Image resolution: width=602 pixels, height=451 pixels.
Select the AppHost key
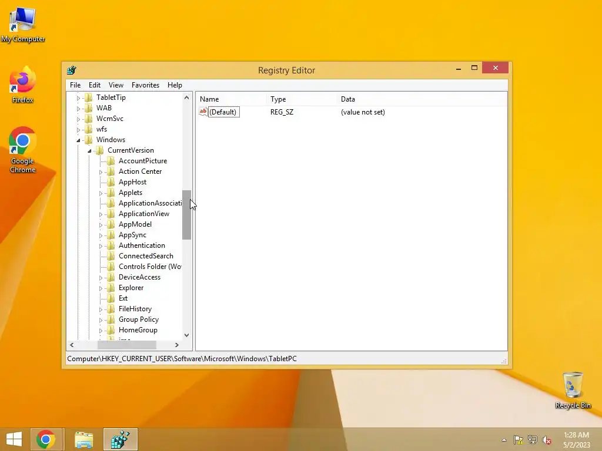(132, 182)
